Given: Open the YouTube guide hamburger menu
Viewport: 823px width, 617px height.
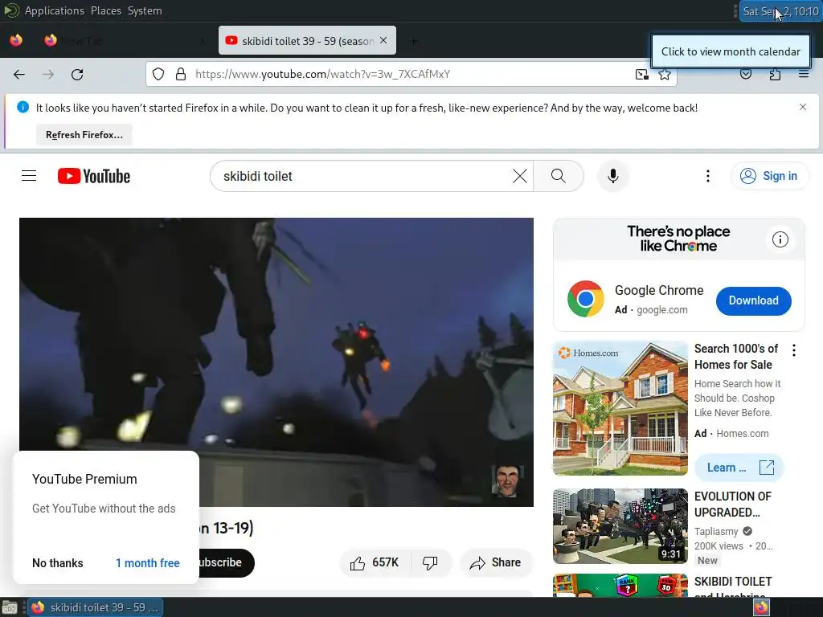Looking at the screenshot, I should coord(29,176).
